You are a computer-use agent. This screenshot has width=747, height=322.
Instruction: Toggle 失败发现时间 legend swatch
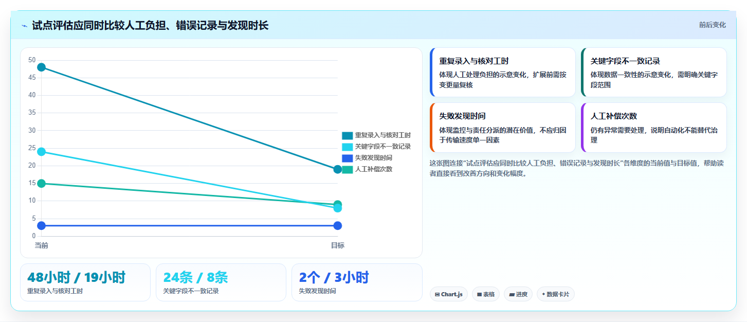(348, 158)
